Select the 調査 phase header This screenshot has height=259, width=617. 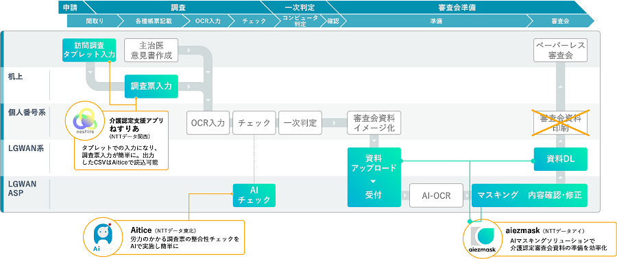click(x=178, y=7)
